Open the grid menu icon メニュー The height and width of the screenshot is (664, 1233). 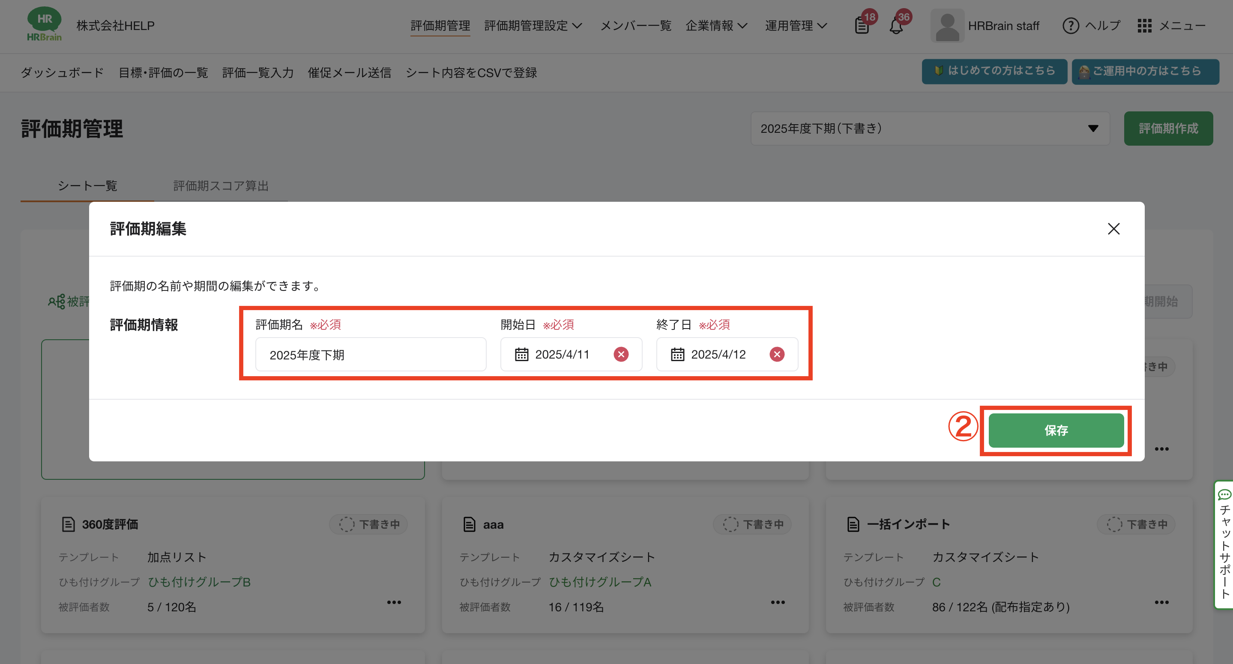click(x=1144, y=26)
